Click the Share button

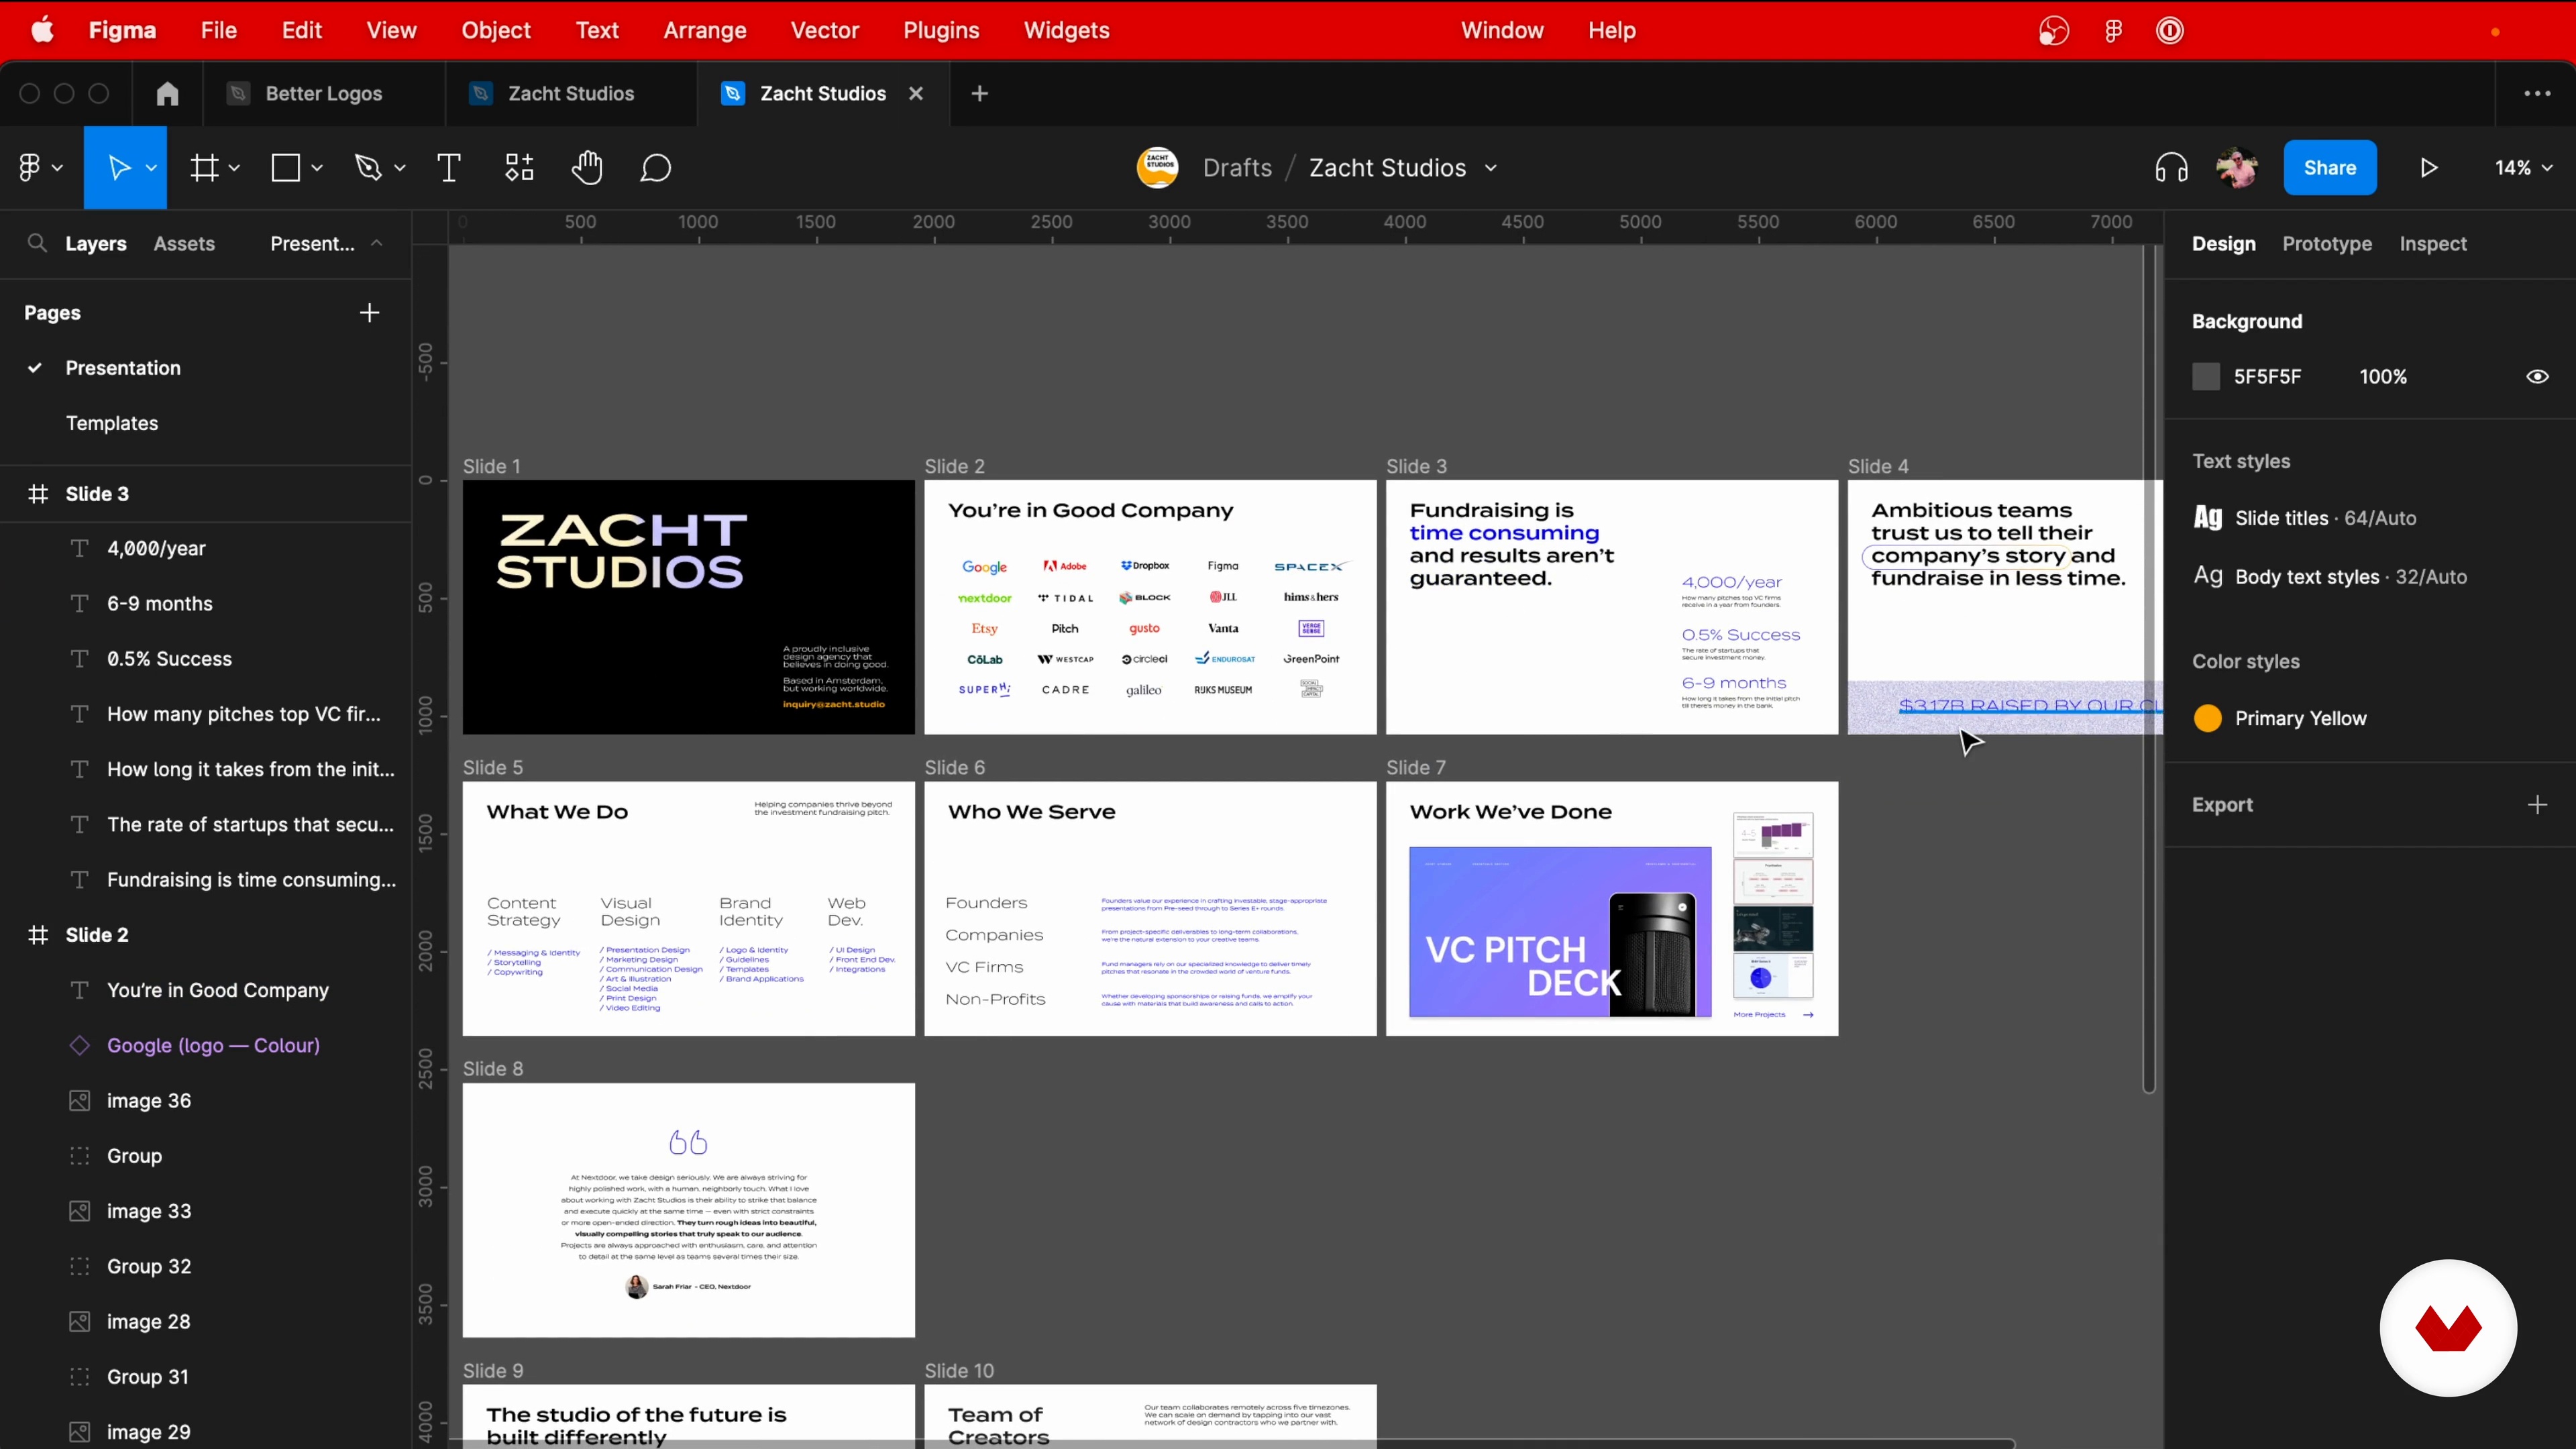point(2329,168)
